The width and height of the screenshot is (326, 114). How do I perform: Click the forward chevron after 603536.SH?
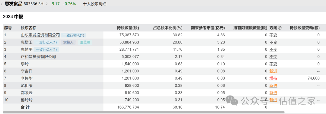46,4
